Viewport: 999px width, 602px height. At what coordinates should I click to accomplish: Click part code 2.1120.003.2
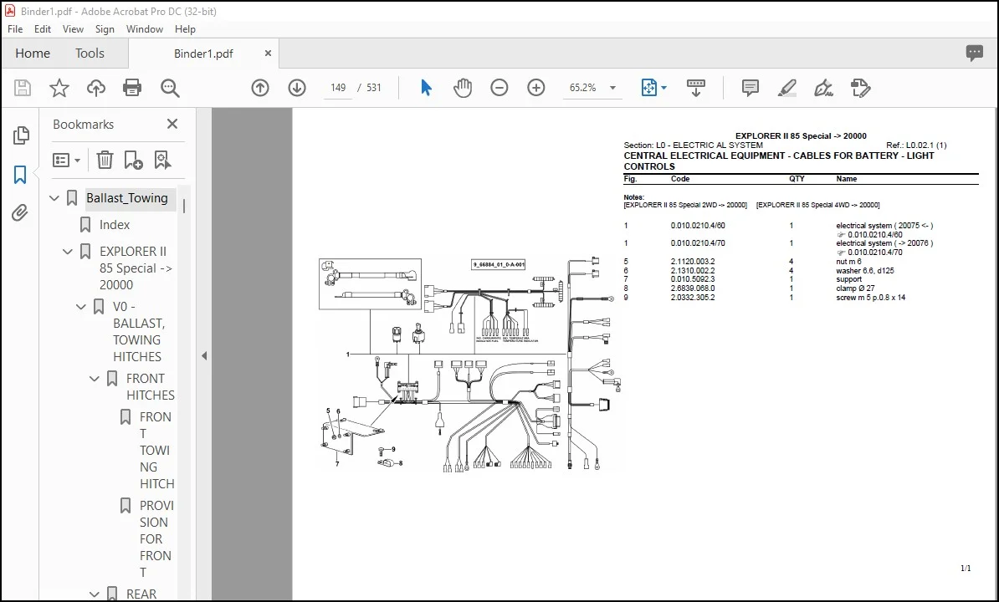[693, 262]
